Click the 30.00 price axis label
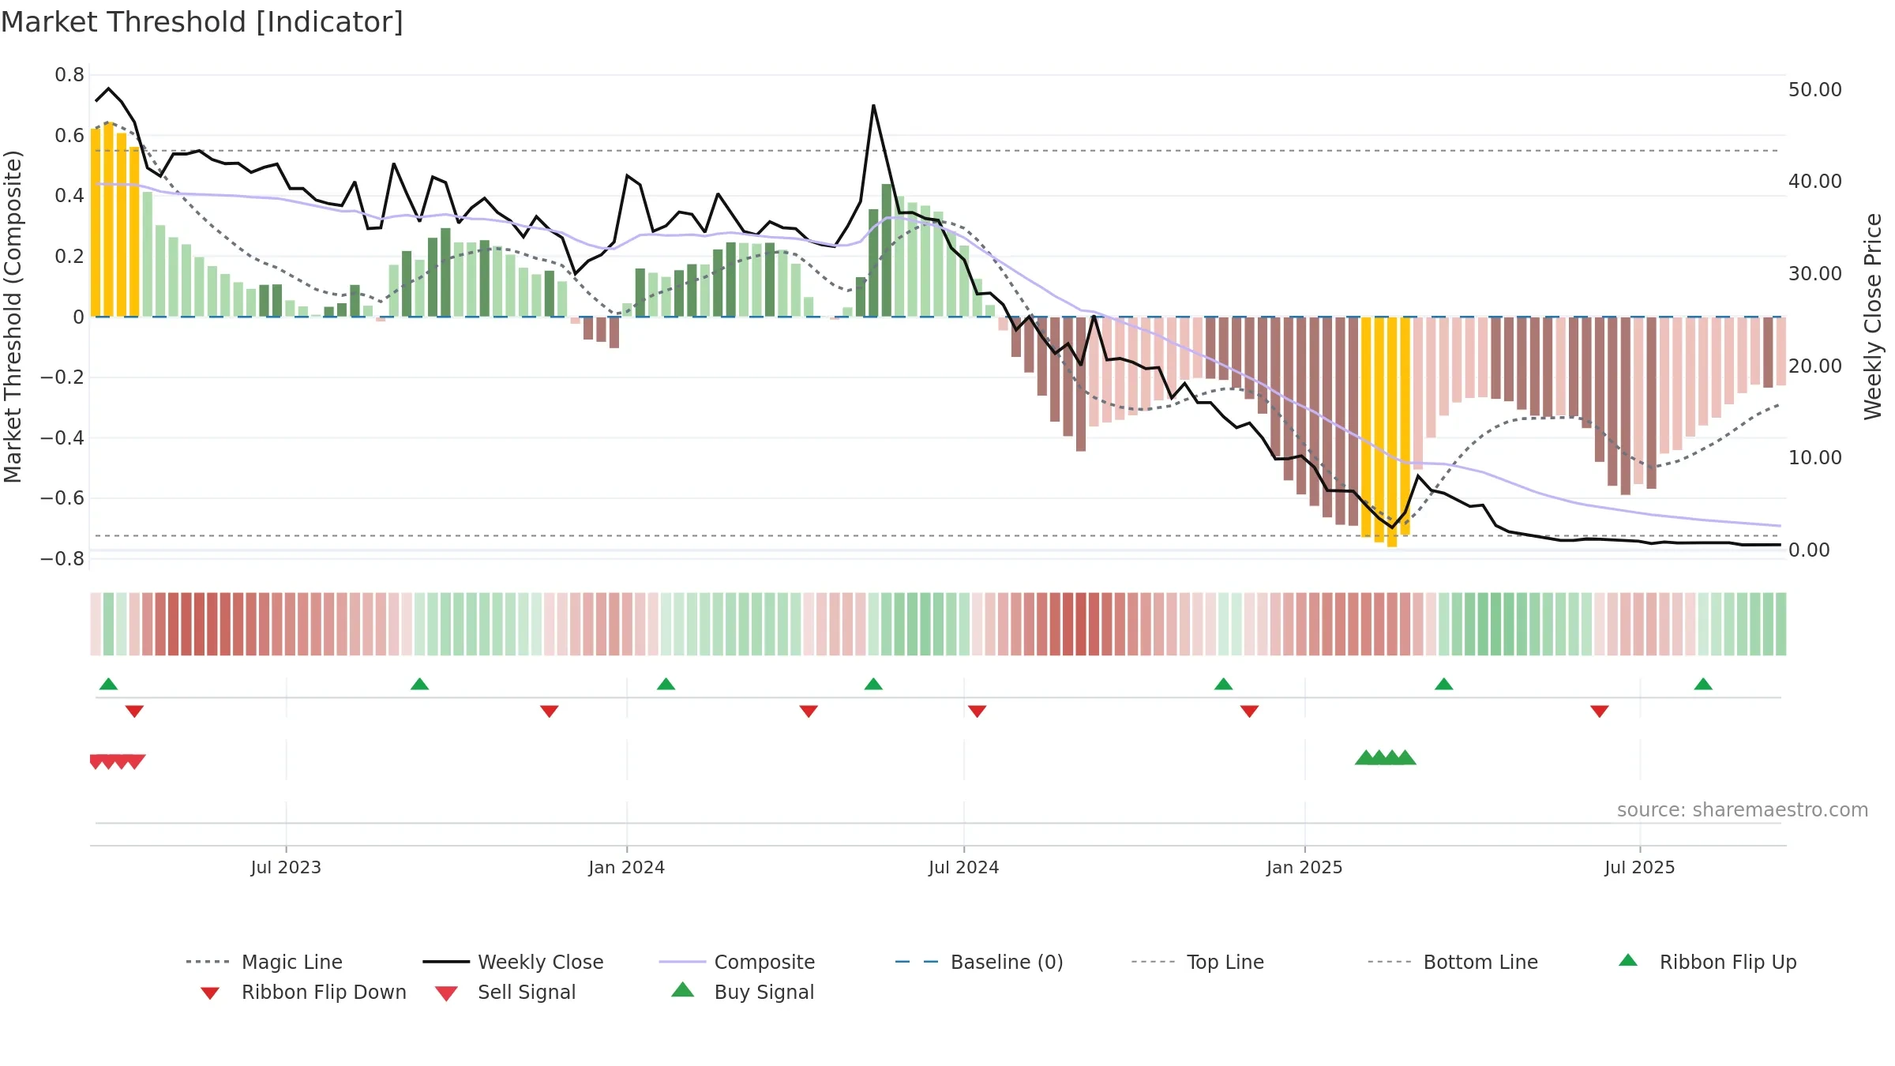1895x1066 pixels. [1815, 274]
